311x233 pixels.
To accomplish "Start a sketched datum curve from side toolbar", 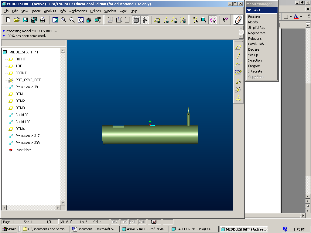I will (238, 73).
